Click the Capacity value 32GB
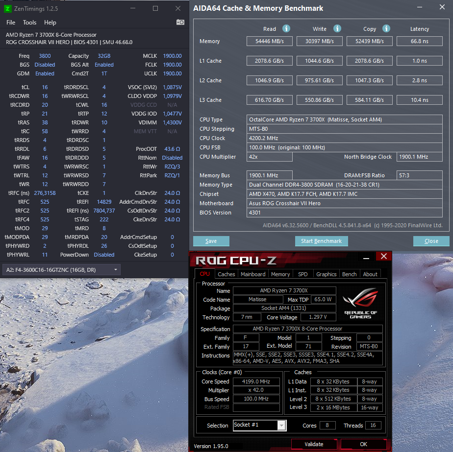Viewport: 453px width, 452px height. [x=104, y=56]
